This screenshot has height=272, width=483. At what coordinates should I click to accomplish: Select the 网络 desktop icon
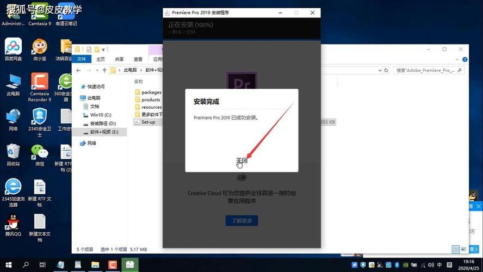point(13,120)
